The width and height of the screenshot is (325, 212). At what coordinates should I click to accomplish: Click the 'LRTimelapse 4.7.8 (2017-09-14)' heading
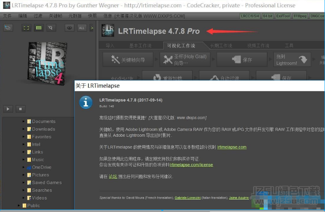(x=131, y=100)
